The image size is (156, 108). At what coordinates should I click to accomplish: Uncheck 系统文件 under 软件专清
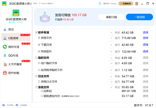(39, 38)
